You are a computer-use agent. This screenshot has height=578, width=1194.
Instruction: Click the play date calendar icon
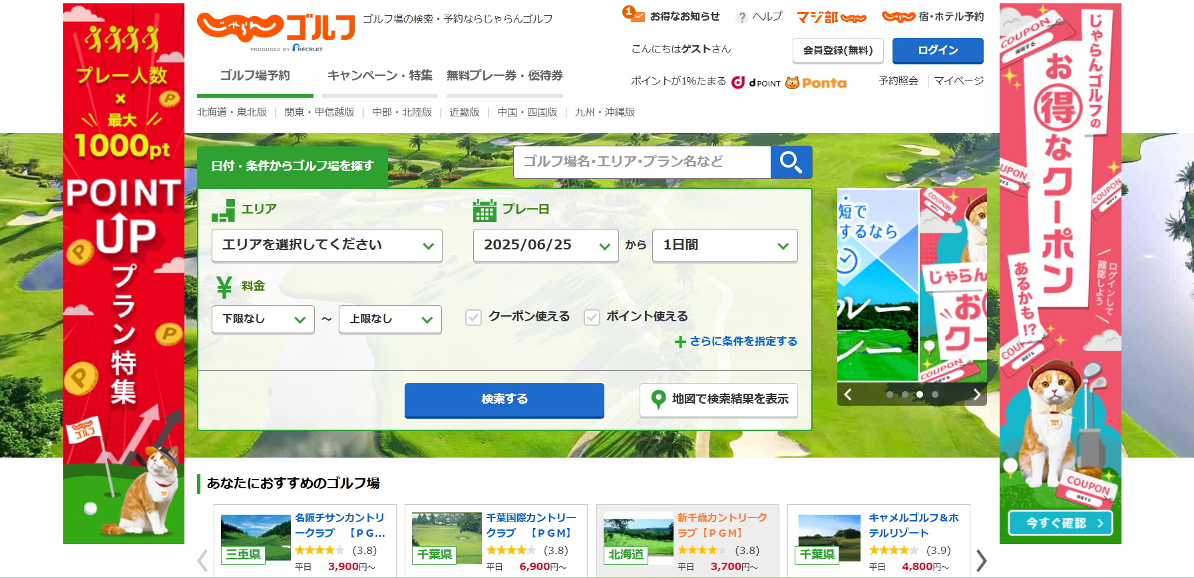(x=485, y=210)
